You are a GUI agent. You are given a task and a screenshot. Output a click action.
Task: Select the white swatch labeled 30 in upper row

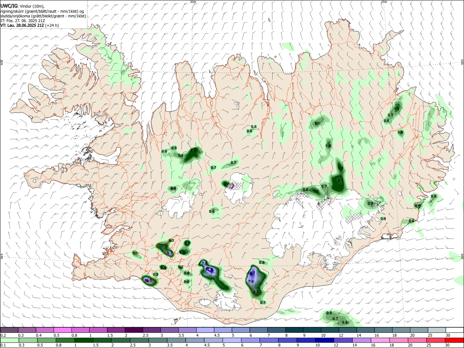(455, 330)
